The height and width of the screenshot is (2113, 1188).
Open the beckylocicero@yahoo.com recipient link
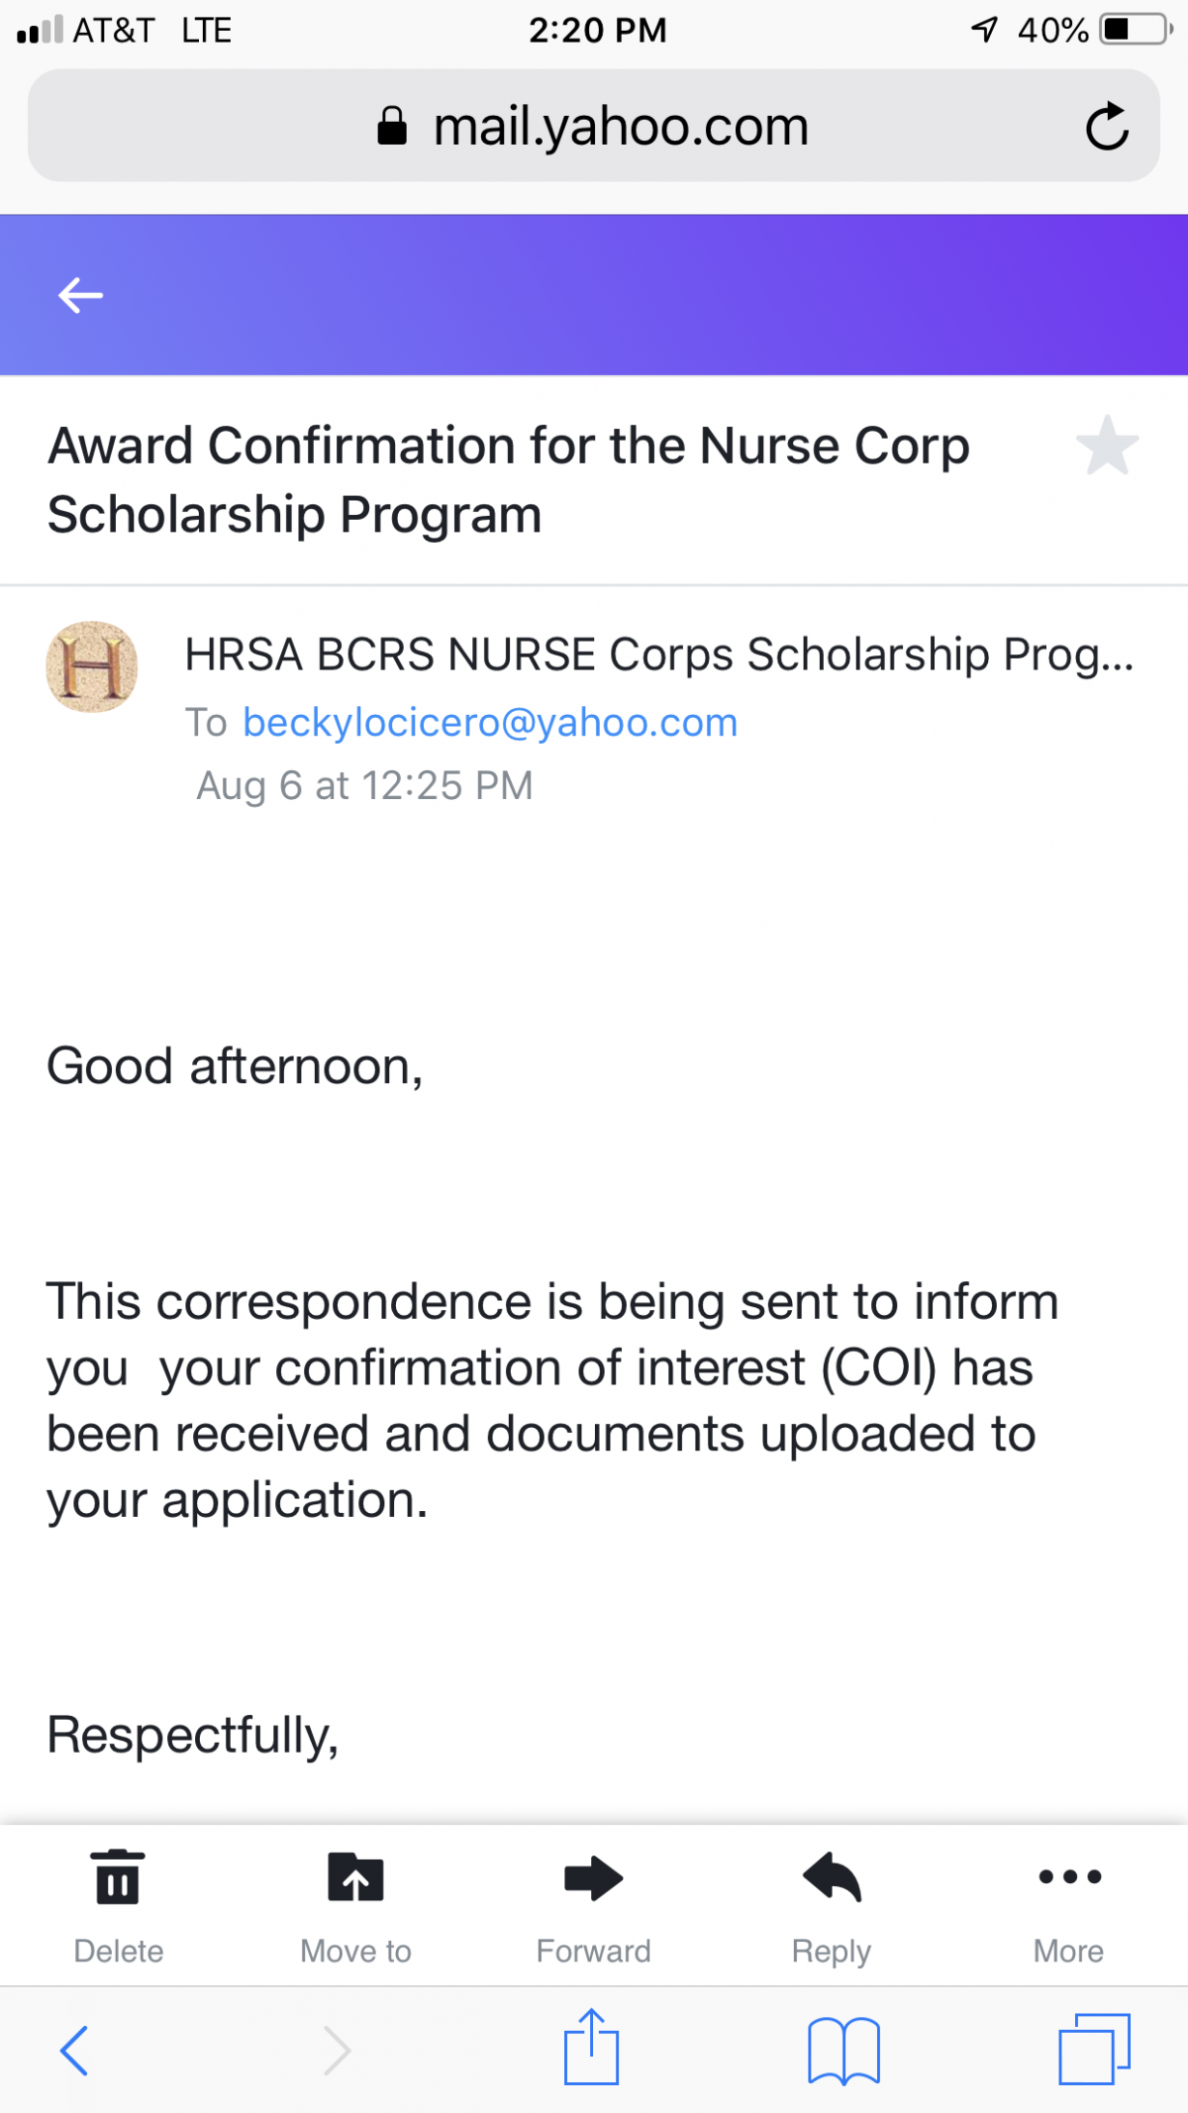point(490,723)
